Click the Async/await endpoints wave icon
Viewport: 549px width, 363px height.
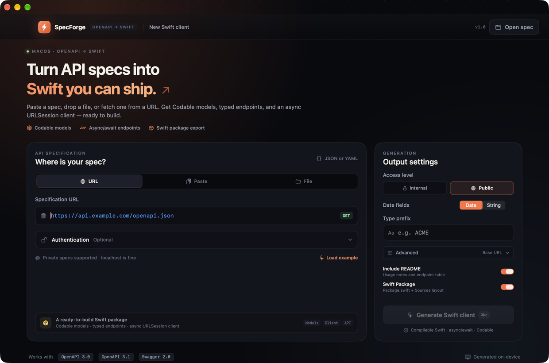click(x=83, y=128)
